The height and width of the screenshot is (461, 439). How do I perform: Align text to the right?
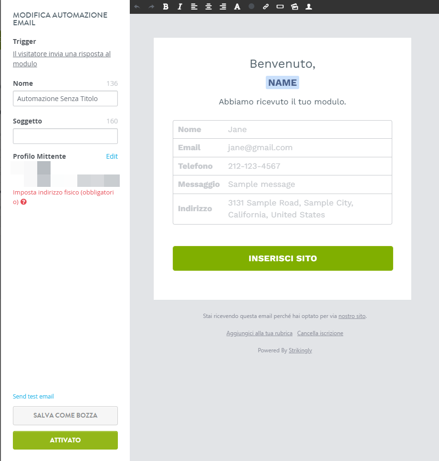[x=223, y=7]
